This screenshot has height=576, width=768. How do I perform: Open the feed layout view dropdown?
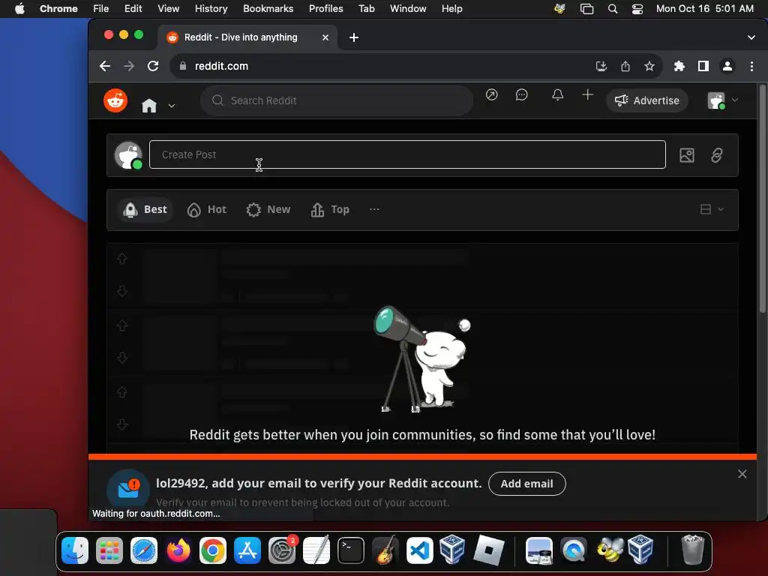712,209
